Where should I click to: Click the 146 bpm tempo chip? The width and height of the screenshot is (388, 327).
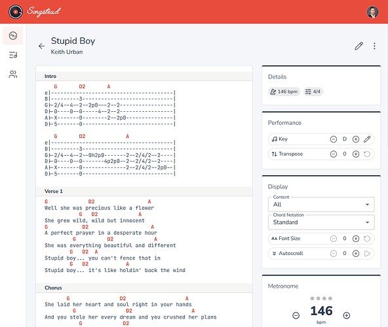pos(284,92)
